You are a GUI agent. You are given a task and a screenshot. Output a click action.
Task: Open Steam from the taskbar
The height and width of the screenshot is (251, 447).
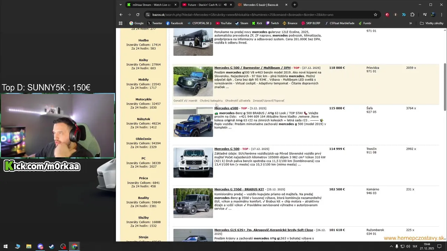click(52, 246)
